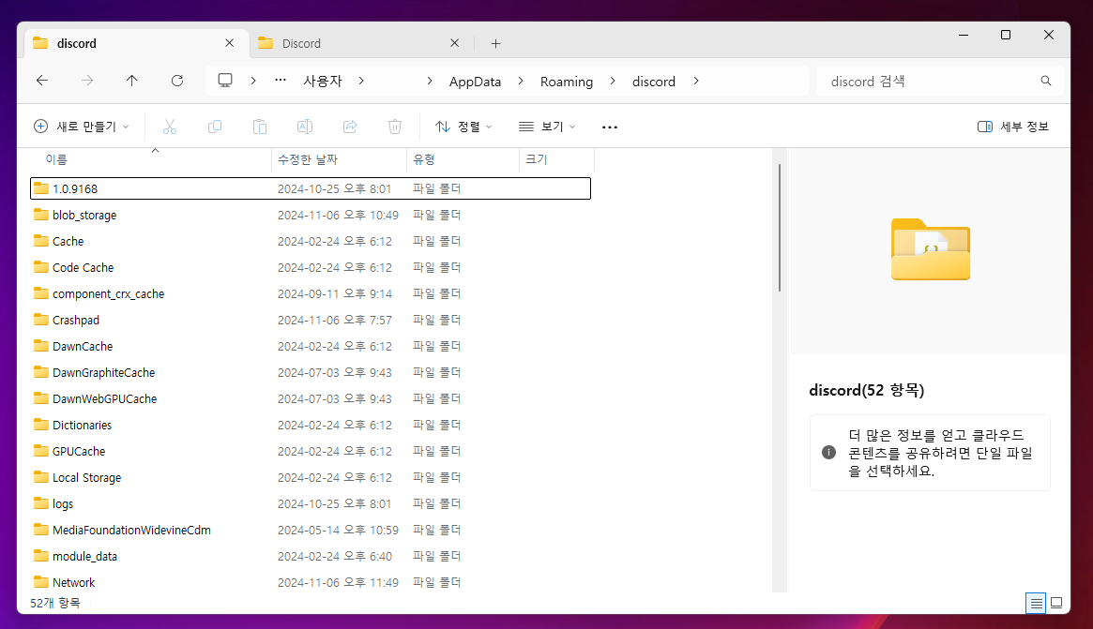Select the Crashpad folder
The width and height of the screenshot is (1093, 629).
point(311,320)
